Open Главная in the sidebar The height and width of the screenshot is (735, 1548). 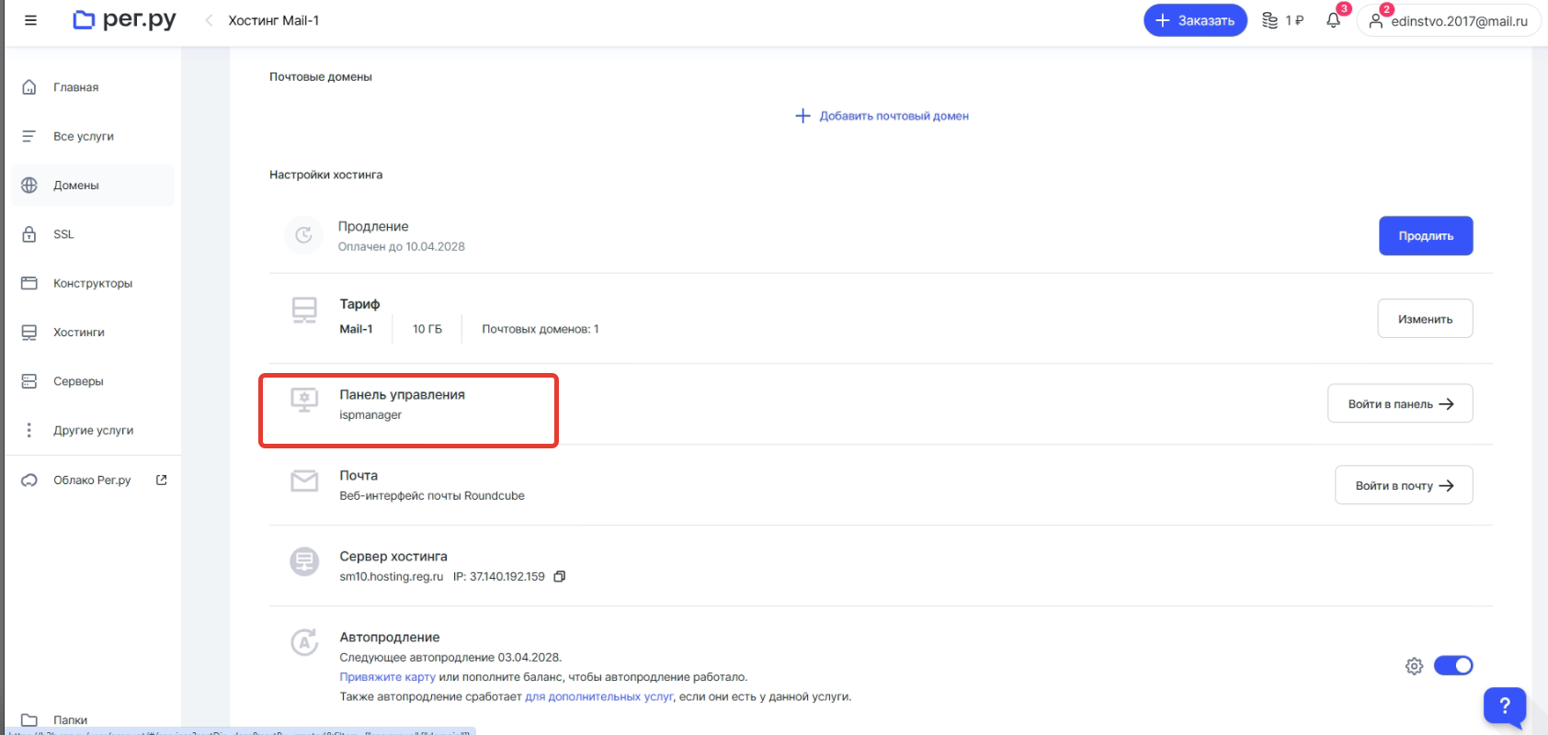click(x=92, y=87)
